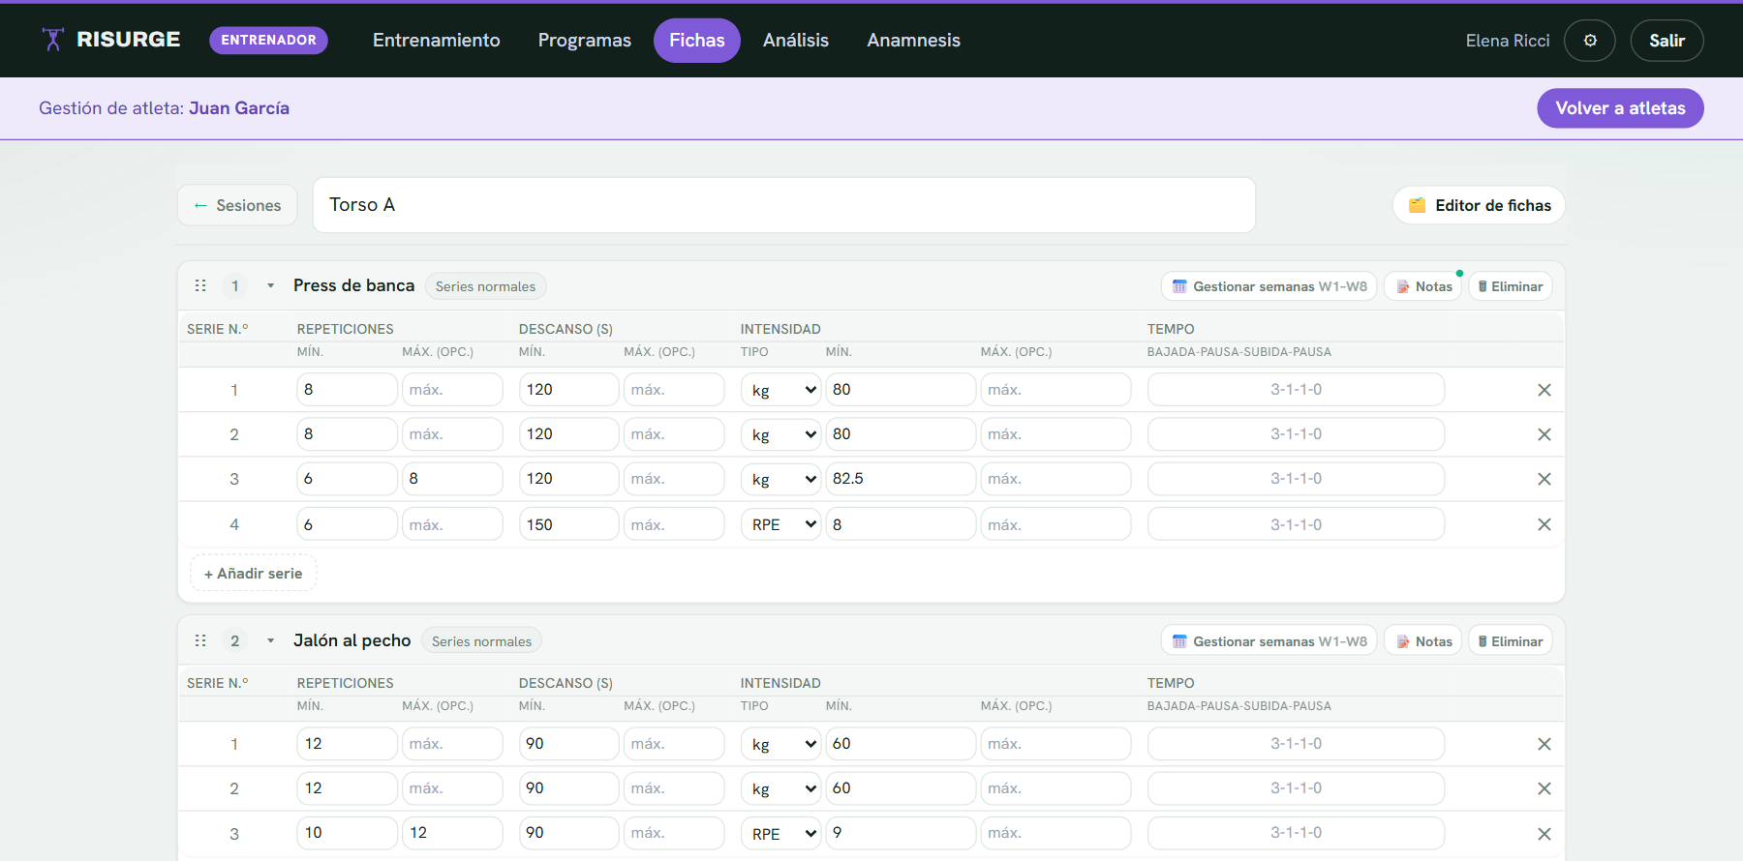Viewport: 1743px width, 861px height.
Task: Grab the drag handle for Jalón al pecho
Action: (x=200, y=640)
